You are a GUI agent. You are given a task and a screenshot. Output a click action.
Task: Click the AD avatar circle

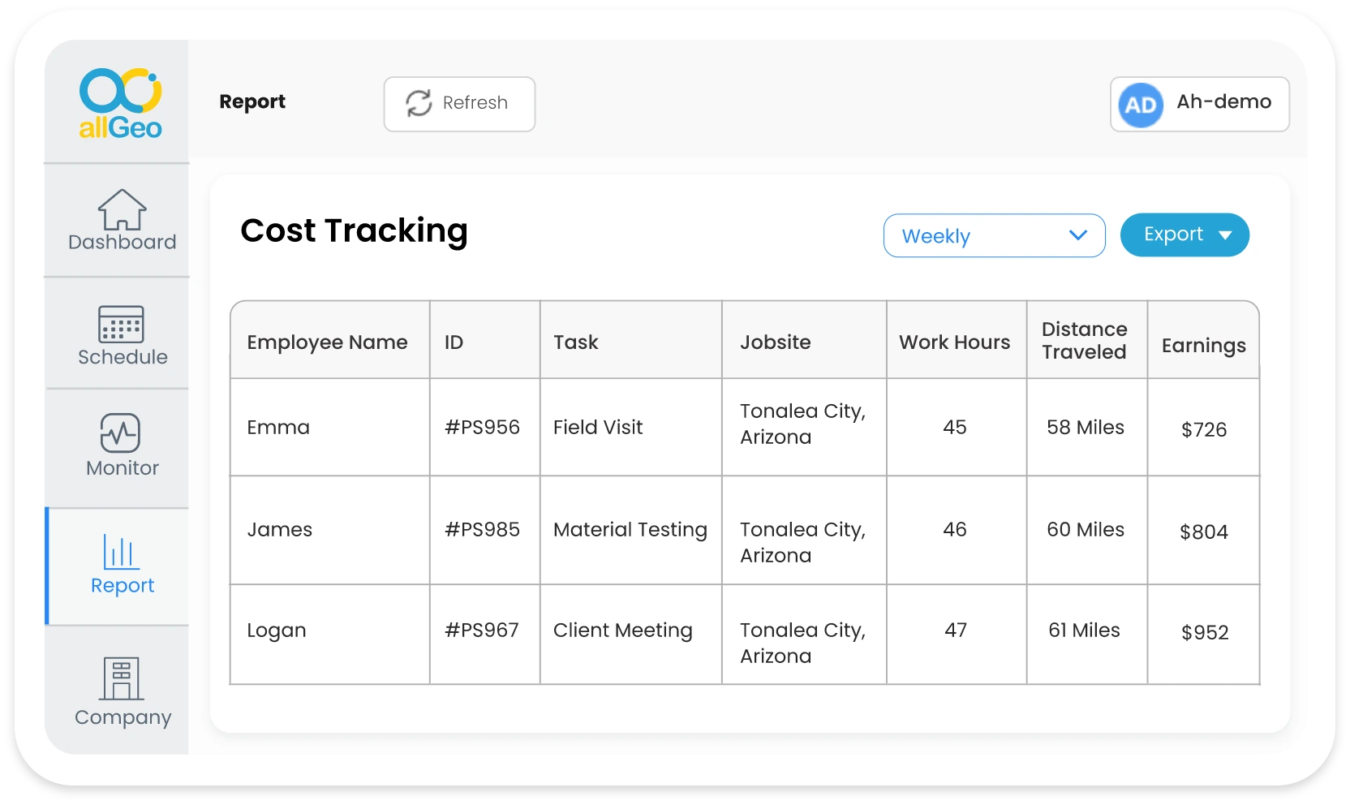pos(1140,104)
